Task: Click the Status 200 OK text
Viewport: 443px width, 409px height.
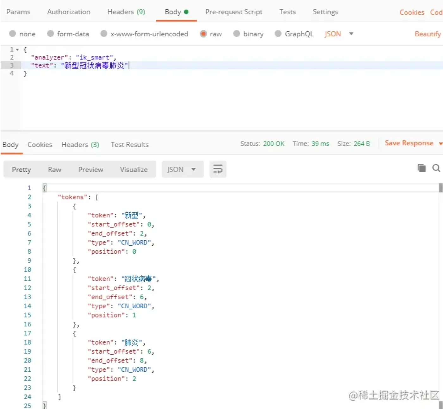Action: (262, 143)
